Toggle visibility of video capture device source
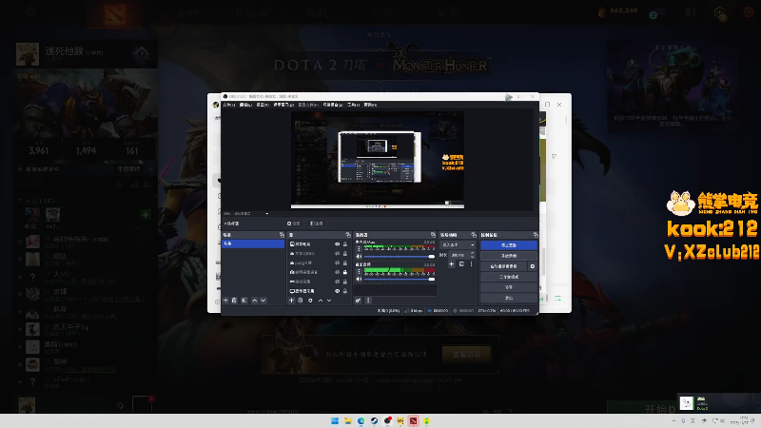Viewport: 761px width, 428px height. [338, 272]
